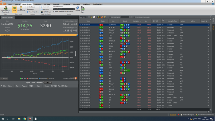Open the Last 250 hands dropdown

[87, 17]
